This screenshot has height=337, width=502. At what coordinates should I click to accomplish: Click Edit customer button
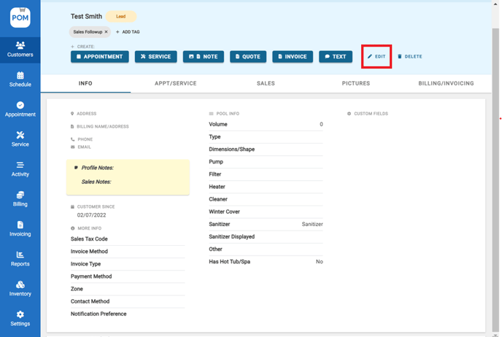point(376,56)
